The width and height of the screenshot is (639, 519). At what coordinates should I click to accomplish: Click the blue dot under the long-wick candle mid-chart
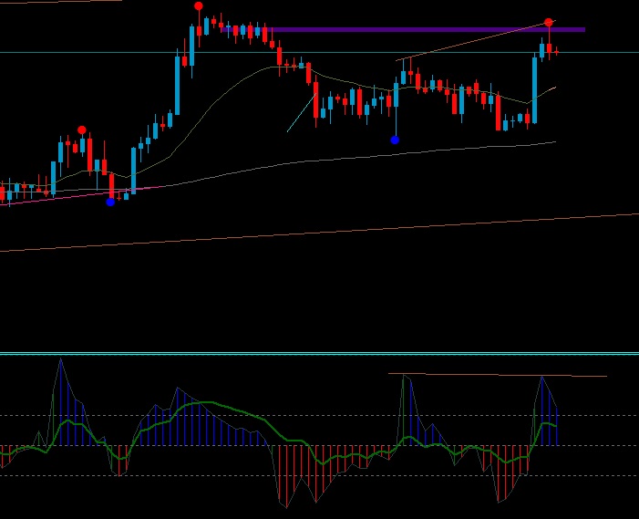(395, 140)
